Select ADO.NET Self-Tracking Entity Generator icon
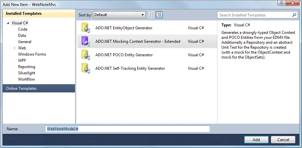Viewport: 302px width, 148px height. (86, 68)
